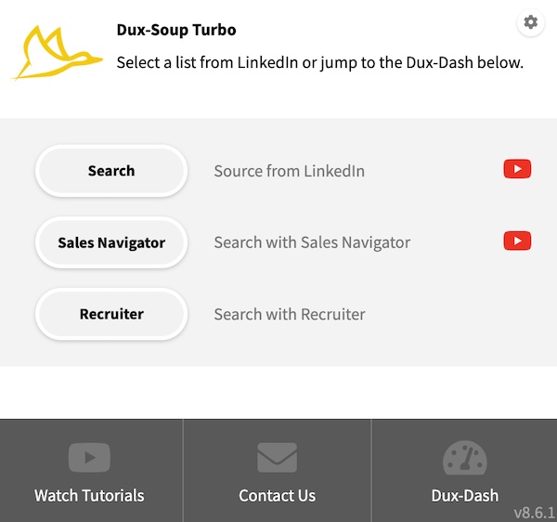
Task: Click the Search with Sales Navigator description
Action: click(312, 242)
